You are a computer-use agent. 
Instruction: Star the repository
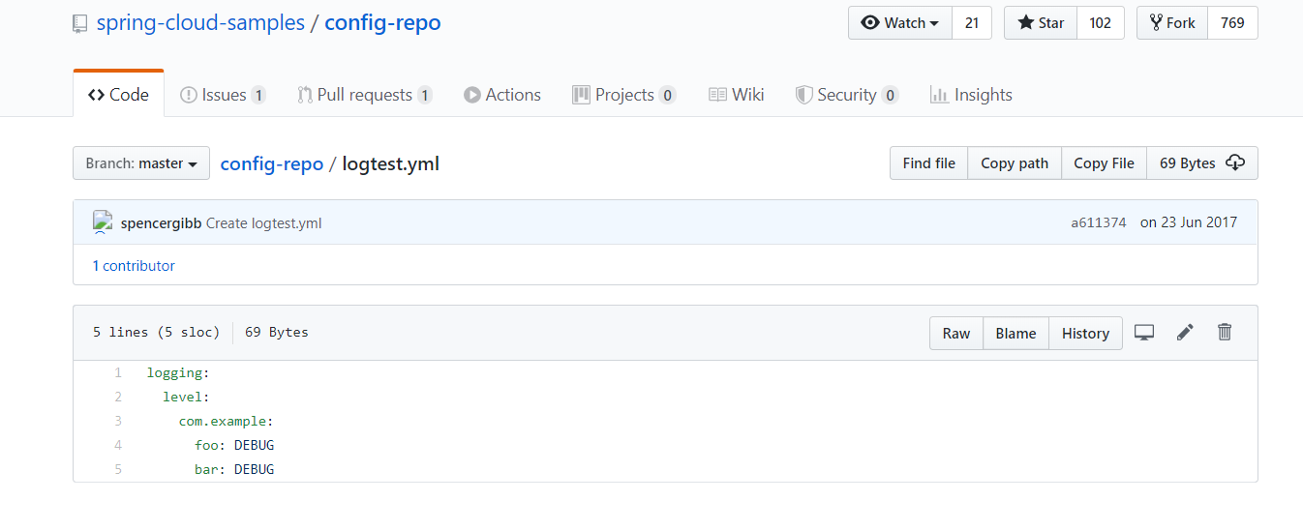point(1041,23)
